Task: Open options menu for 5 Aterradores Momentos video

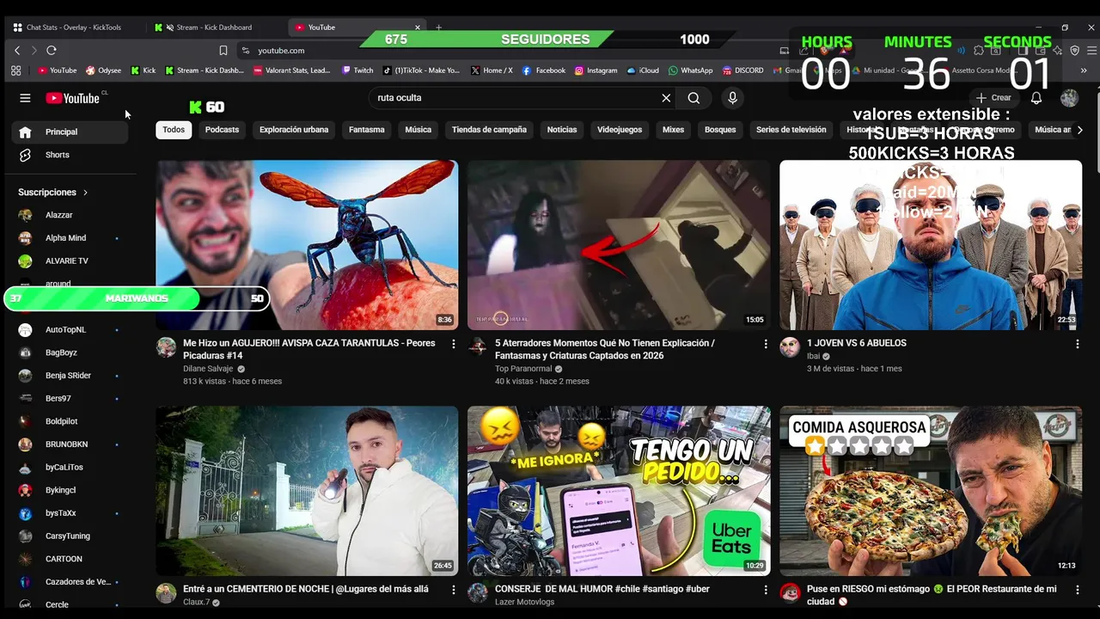Action: 766,344
